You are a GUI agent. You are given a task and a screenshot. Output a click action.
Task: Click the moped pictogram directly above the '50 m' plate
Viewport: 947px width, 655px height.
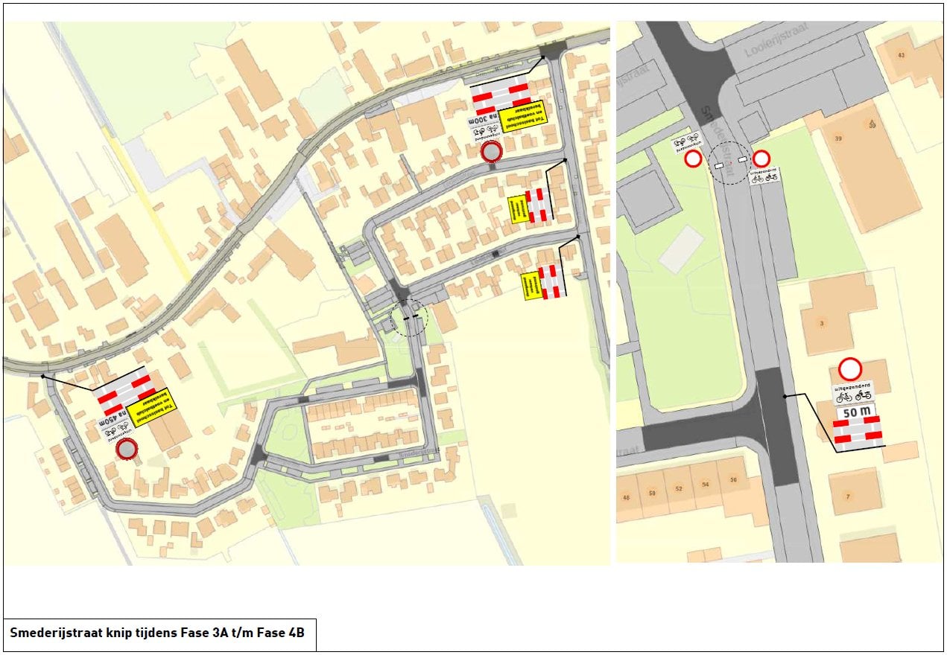[x=864, y=395]
